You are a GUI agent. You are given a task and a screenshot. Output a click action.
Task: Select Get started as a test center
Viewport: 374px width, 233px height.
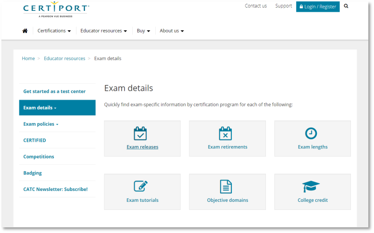pyautogui.click(x=54, y=91)
